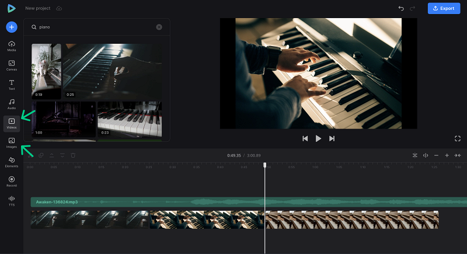Viewport: 467px width, 254px height.
Task: Open the Record panel
Action: click(x=12, y=182)
